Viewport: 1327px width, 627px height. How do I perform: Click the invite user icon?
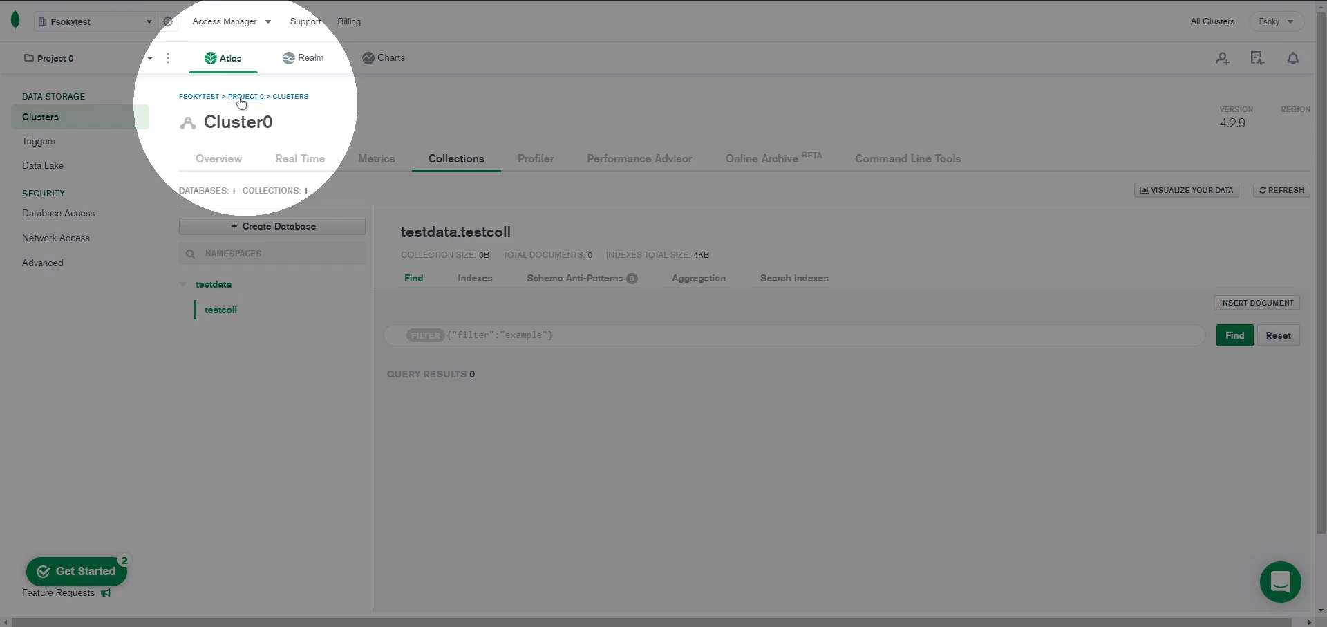(1223, 59)
